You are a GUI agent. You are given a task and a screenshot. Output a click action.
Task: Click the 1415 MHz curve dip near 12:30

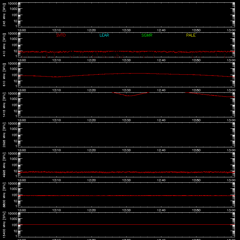130,96
